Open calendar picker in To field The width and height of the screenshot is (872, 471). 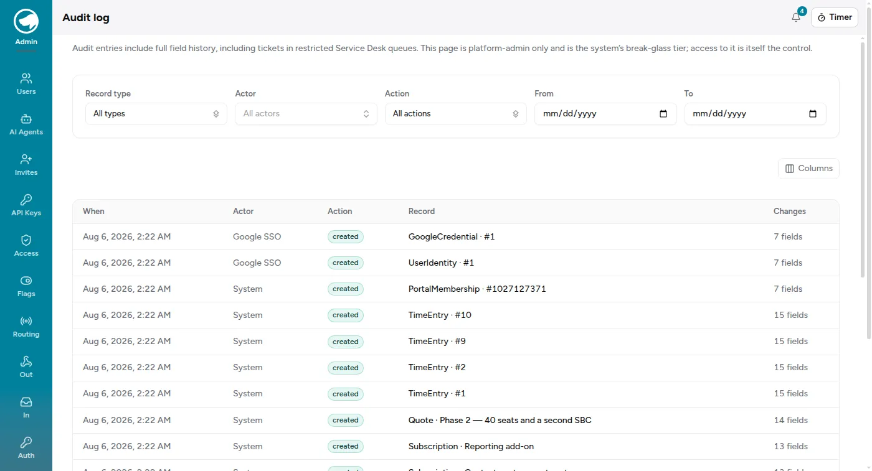click(813, 114)
